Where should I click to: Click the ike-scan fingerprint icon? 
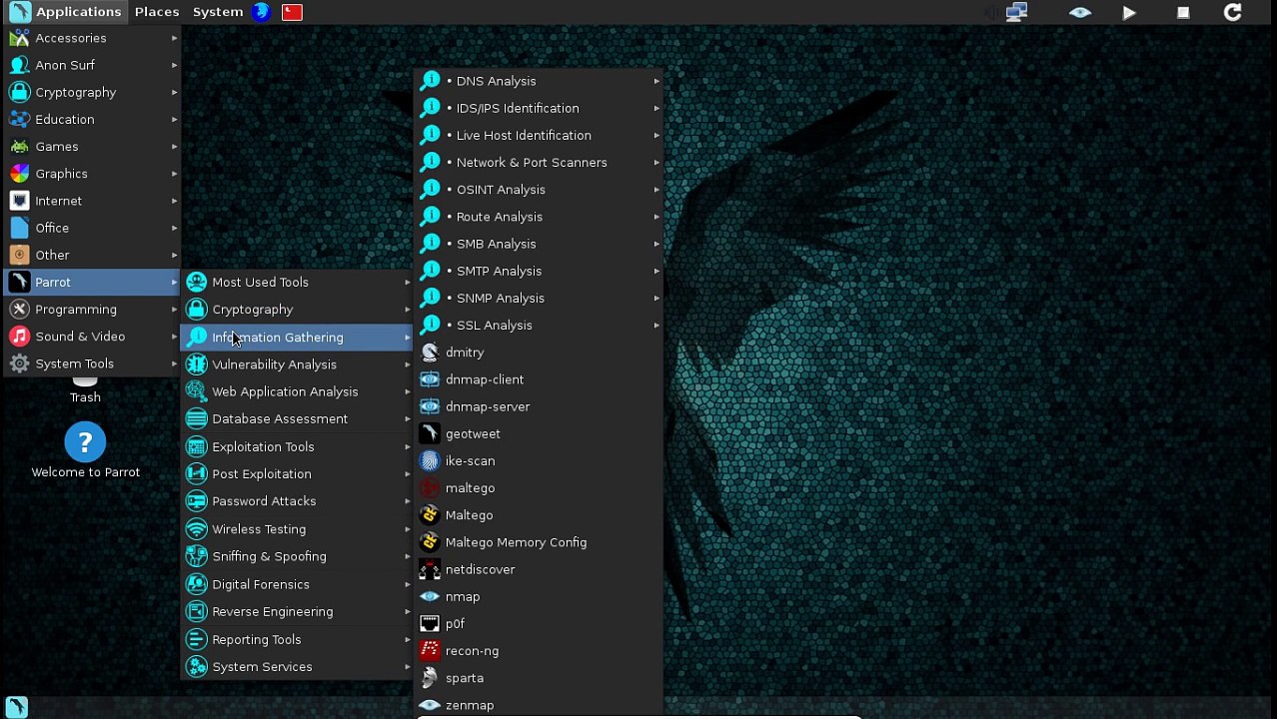(430, 460)
